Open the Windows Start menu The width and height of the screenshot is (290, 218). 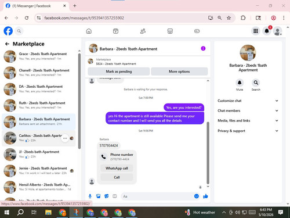7,212
